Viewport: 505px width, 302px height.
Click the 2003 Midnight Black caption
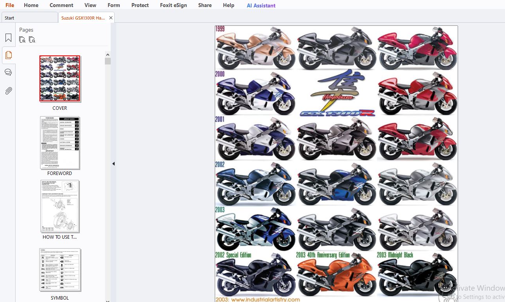click(395, 255)
